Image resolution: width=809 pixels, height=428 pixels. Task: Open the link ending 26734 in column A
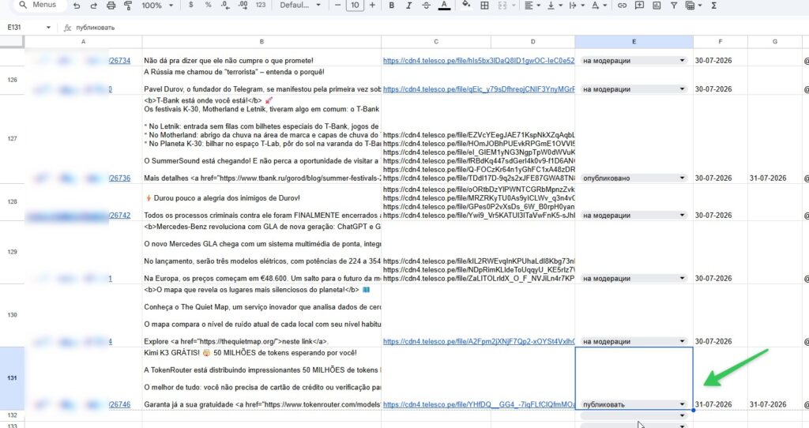120,60
